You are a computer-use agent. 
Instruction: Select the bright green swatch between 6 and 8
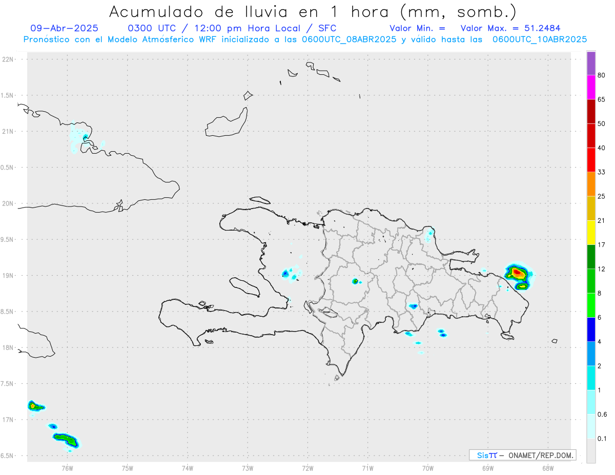(591, 304)
